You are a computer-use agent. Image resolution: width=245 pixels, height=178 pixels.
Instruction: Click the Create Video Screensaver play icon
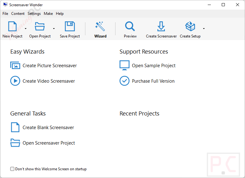(15, 81)
